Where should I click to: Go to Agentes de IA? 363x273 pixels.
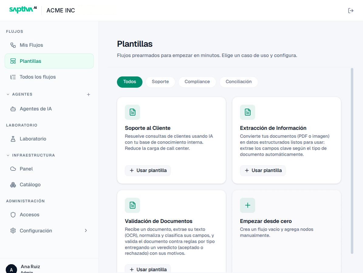[x=49, y=109]
